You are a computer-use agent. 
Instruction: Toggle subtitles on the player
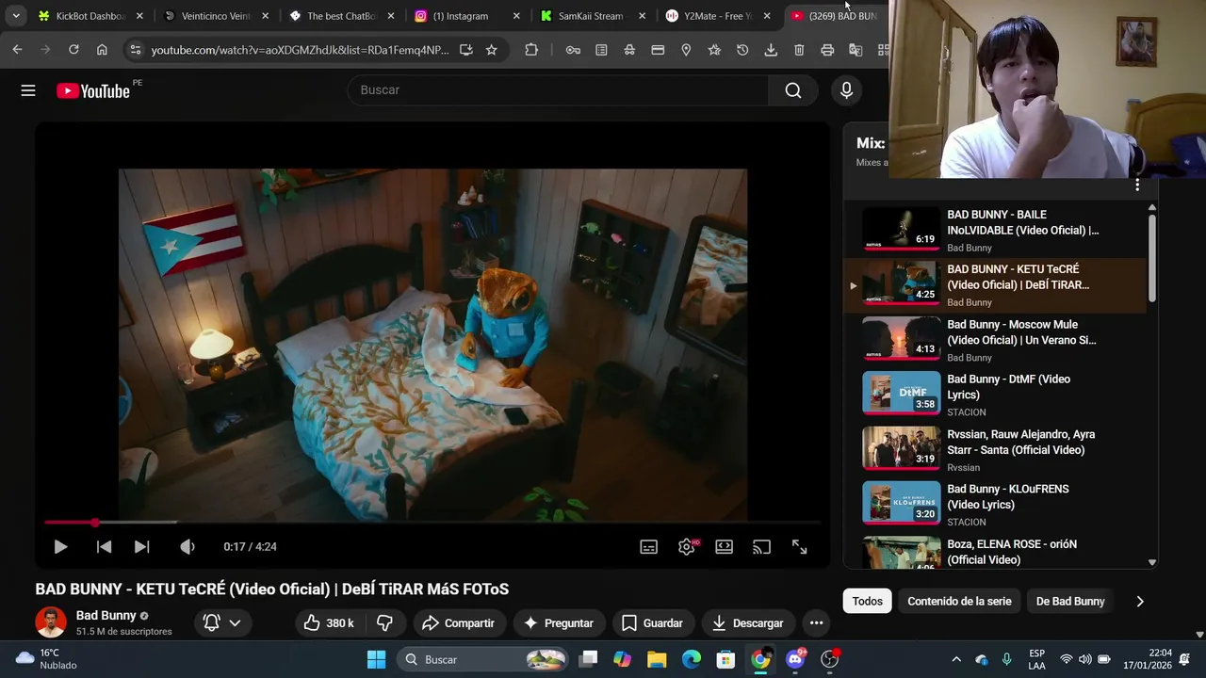pyautogui.click(x=649, y=546)
